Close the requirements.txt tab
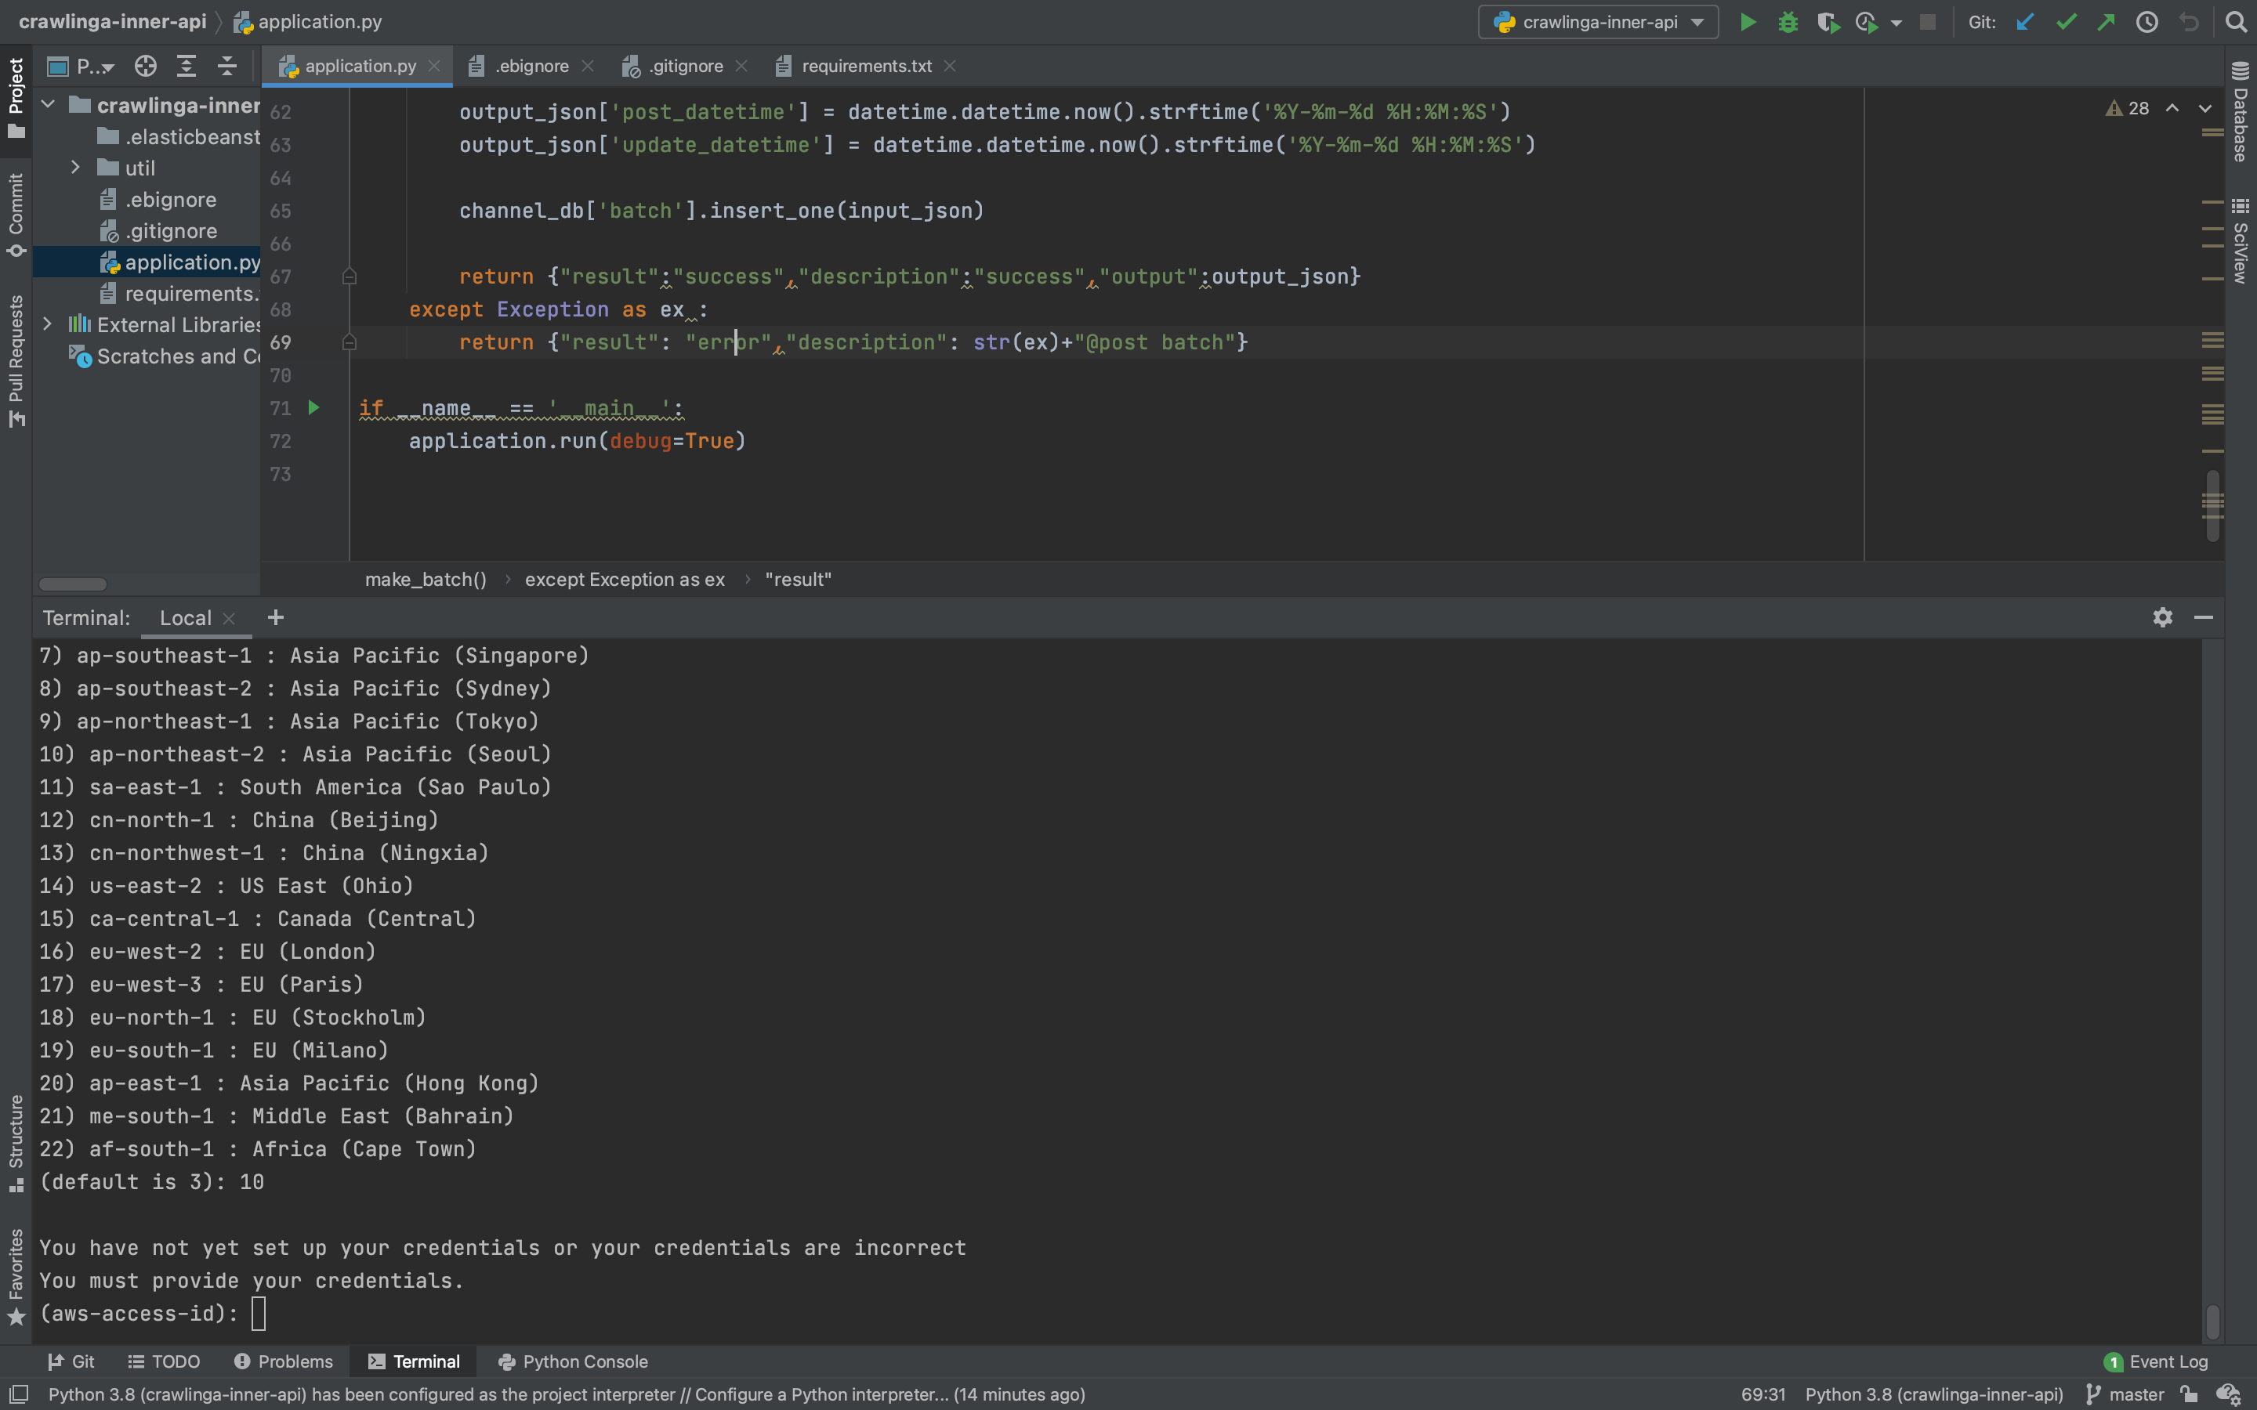Viewport: 2257px width, 1410px height. 951,67
